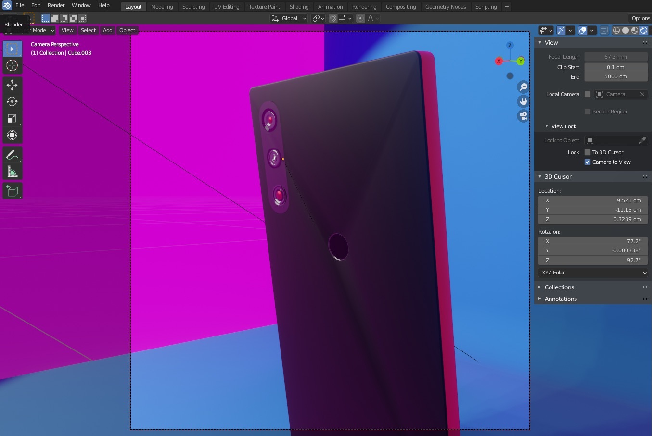
Task: Toggle the X-Ray view button
Action: click(x=604, y=30)
